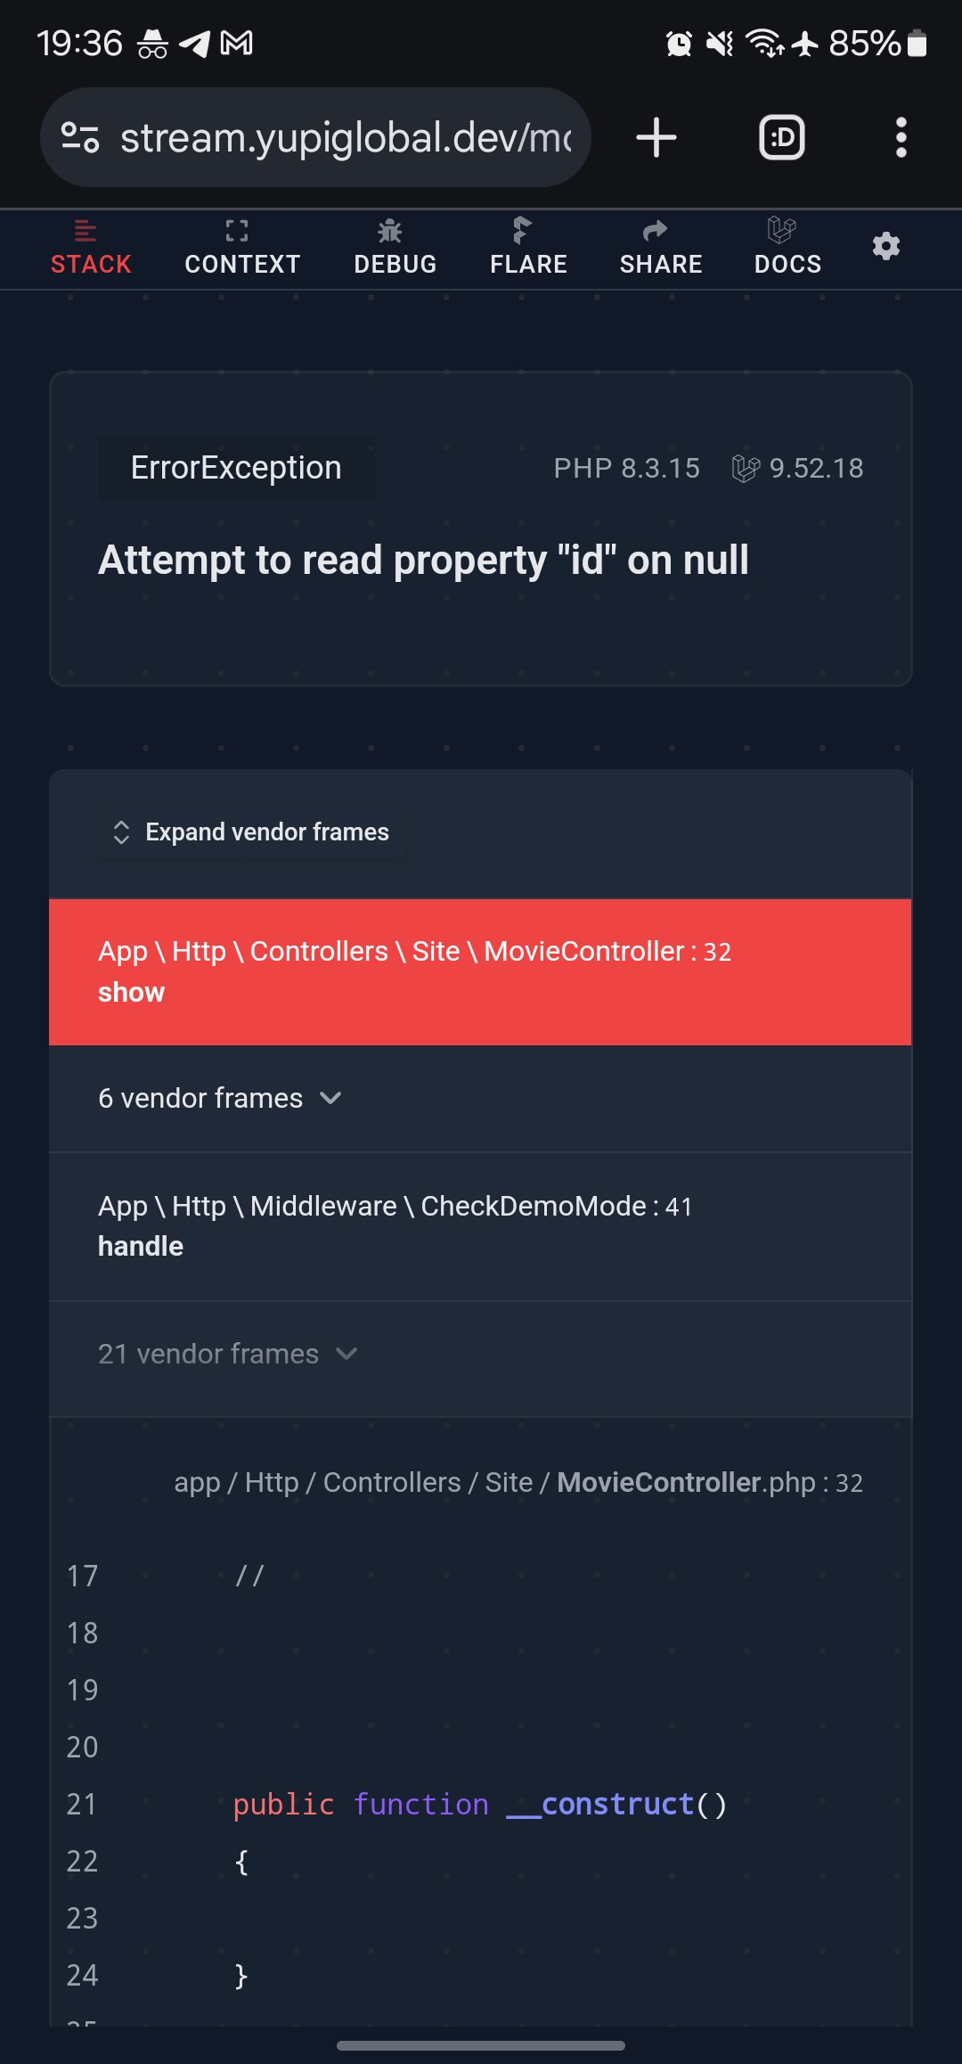Image resolution: width=962 pixels, height=2064 pixels.
Task: Open SHARE error options
Action: pos(661,248)
